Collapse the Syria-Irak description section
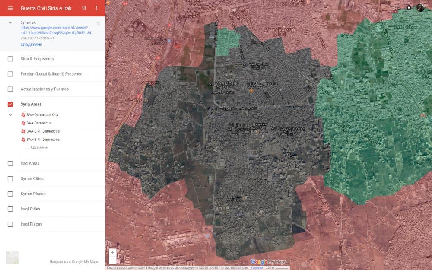The height and width of the screenshot is (270, 432). point(10,22)
